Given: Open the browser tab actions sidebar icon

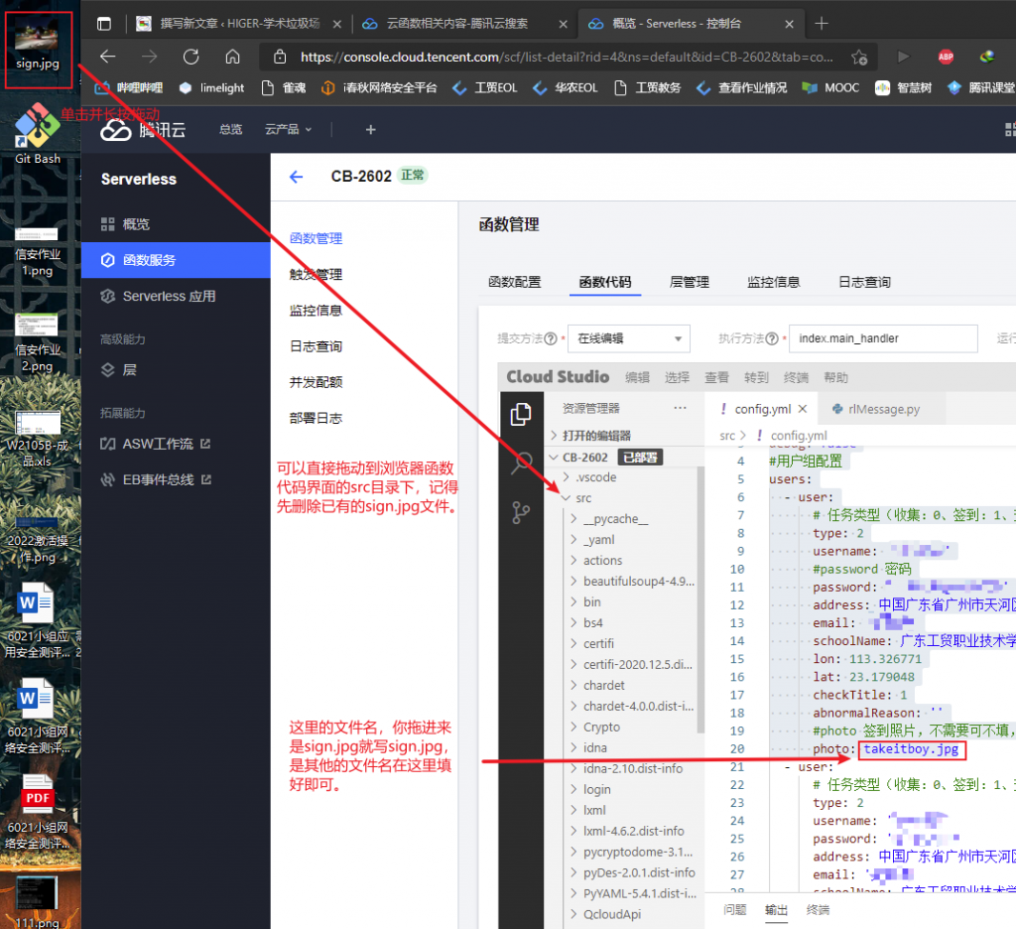Looking at the screenshot, I should (x=103, y=24).
